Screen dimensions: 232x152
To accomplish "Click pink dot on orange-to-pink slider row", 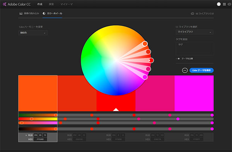I will 154,123.
